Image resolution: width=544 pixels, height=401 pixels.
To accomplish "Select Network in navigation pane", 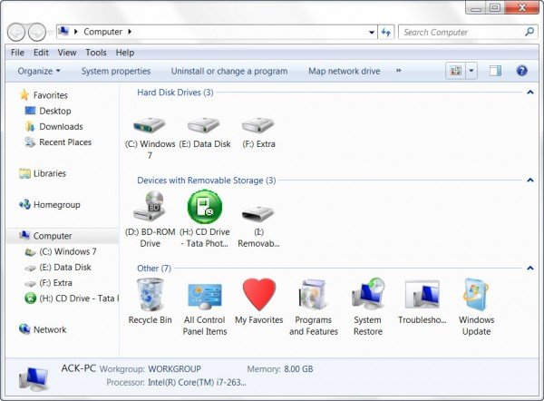I will point(50,330).
